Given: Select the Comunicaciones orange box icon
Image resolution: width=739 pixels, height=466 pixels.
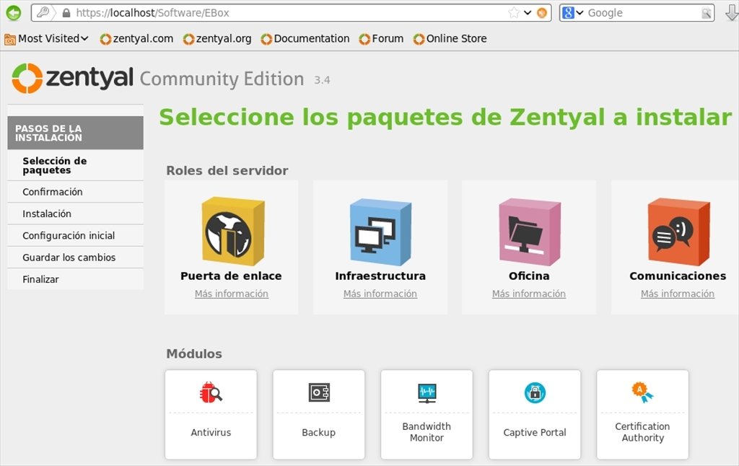Looking at the screenshot, I should [678, 232].
